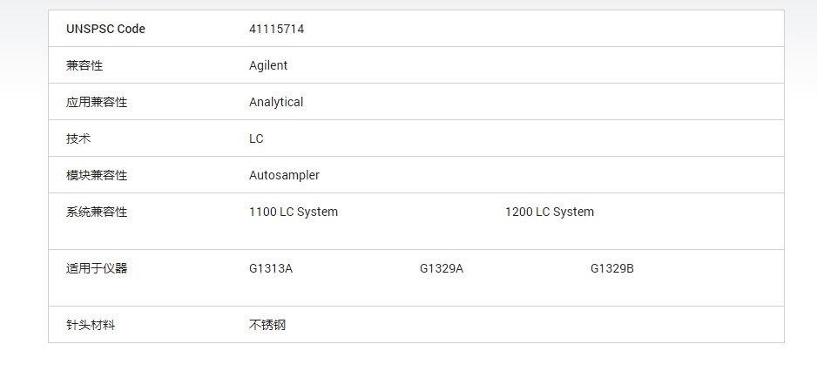Image resolution: width=817 pixels, height=371 pixels.
Task: Select the UNSPSC code value 41115714
Action: tap(276, 29)
